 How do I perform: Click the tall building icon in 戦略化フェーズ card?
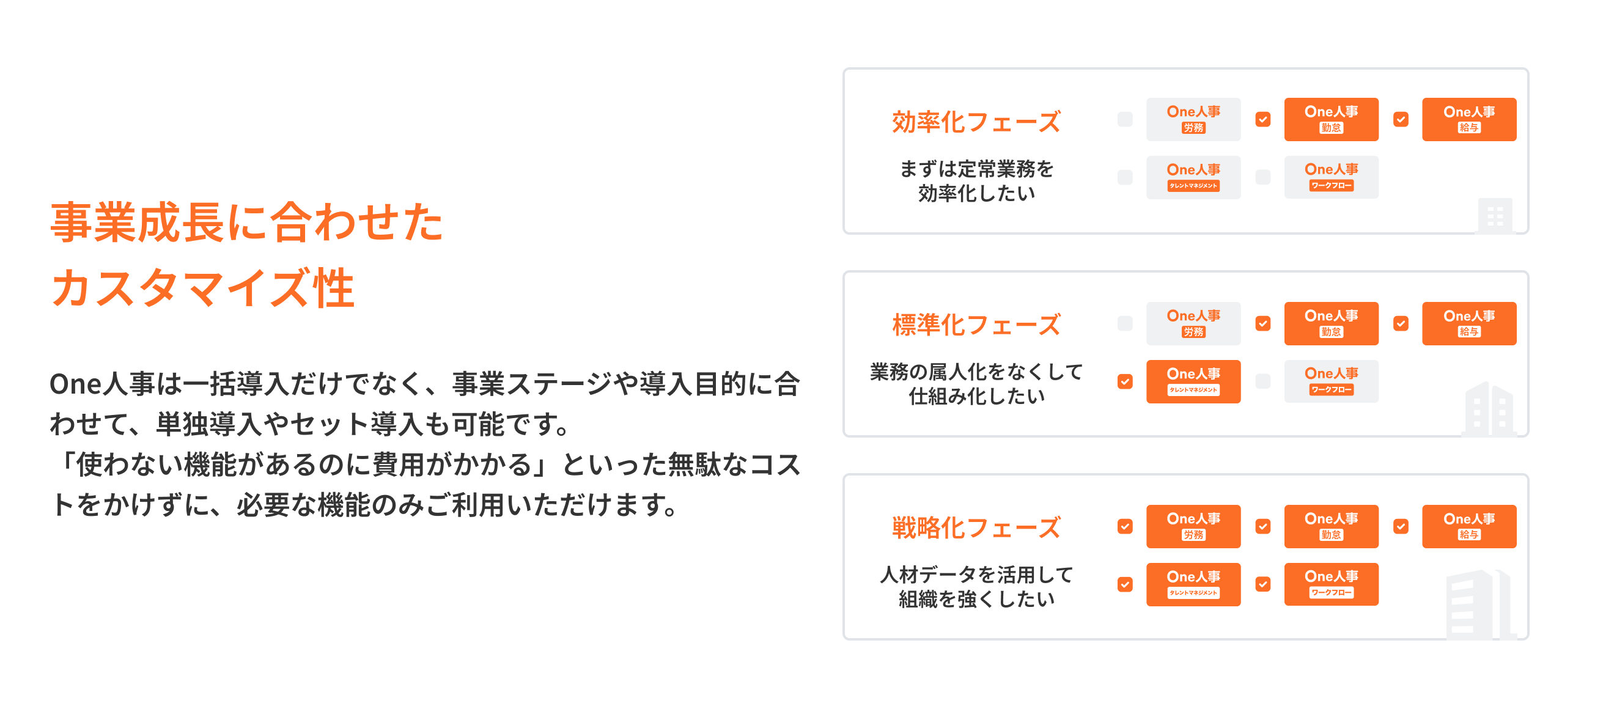pyautogui.click(x=1478, y=605)
